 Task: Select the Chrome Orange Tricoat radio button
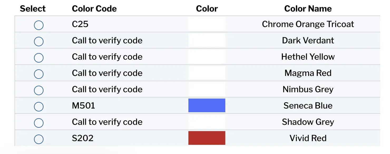(x=39, y=25)
